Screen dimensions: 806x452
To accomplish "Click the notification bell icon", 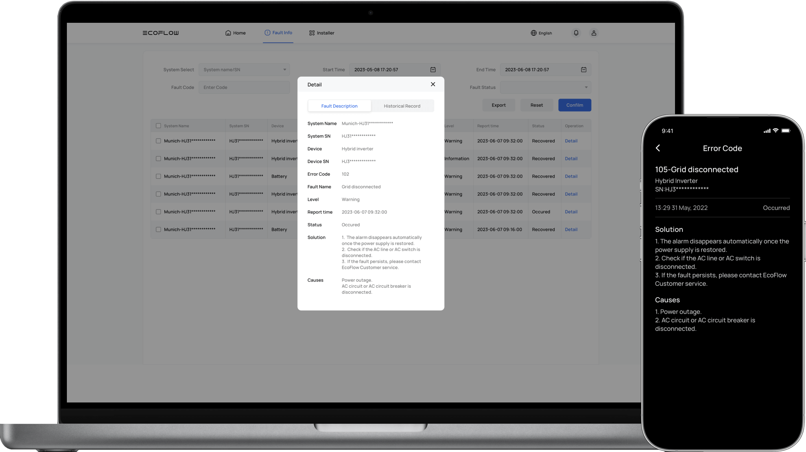I will (x=576, y=33).
